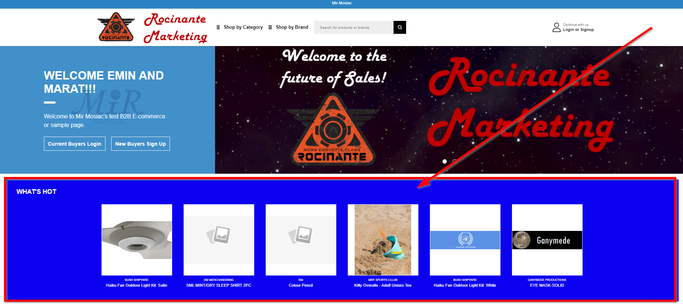The height and width of the screenshot is (305, 683).
Task: Click the GANYMEDE PRODUCTIONS brand label
Action: (x=547, y=280)
